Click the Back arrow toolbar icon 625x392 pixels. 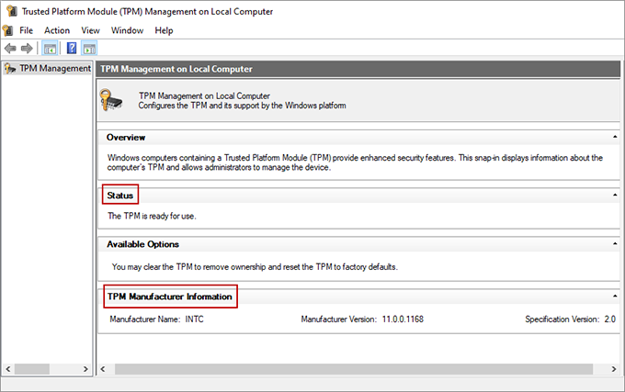point(10,49)
